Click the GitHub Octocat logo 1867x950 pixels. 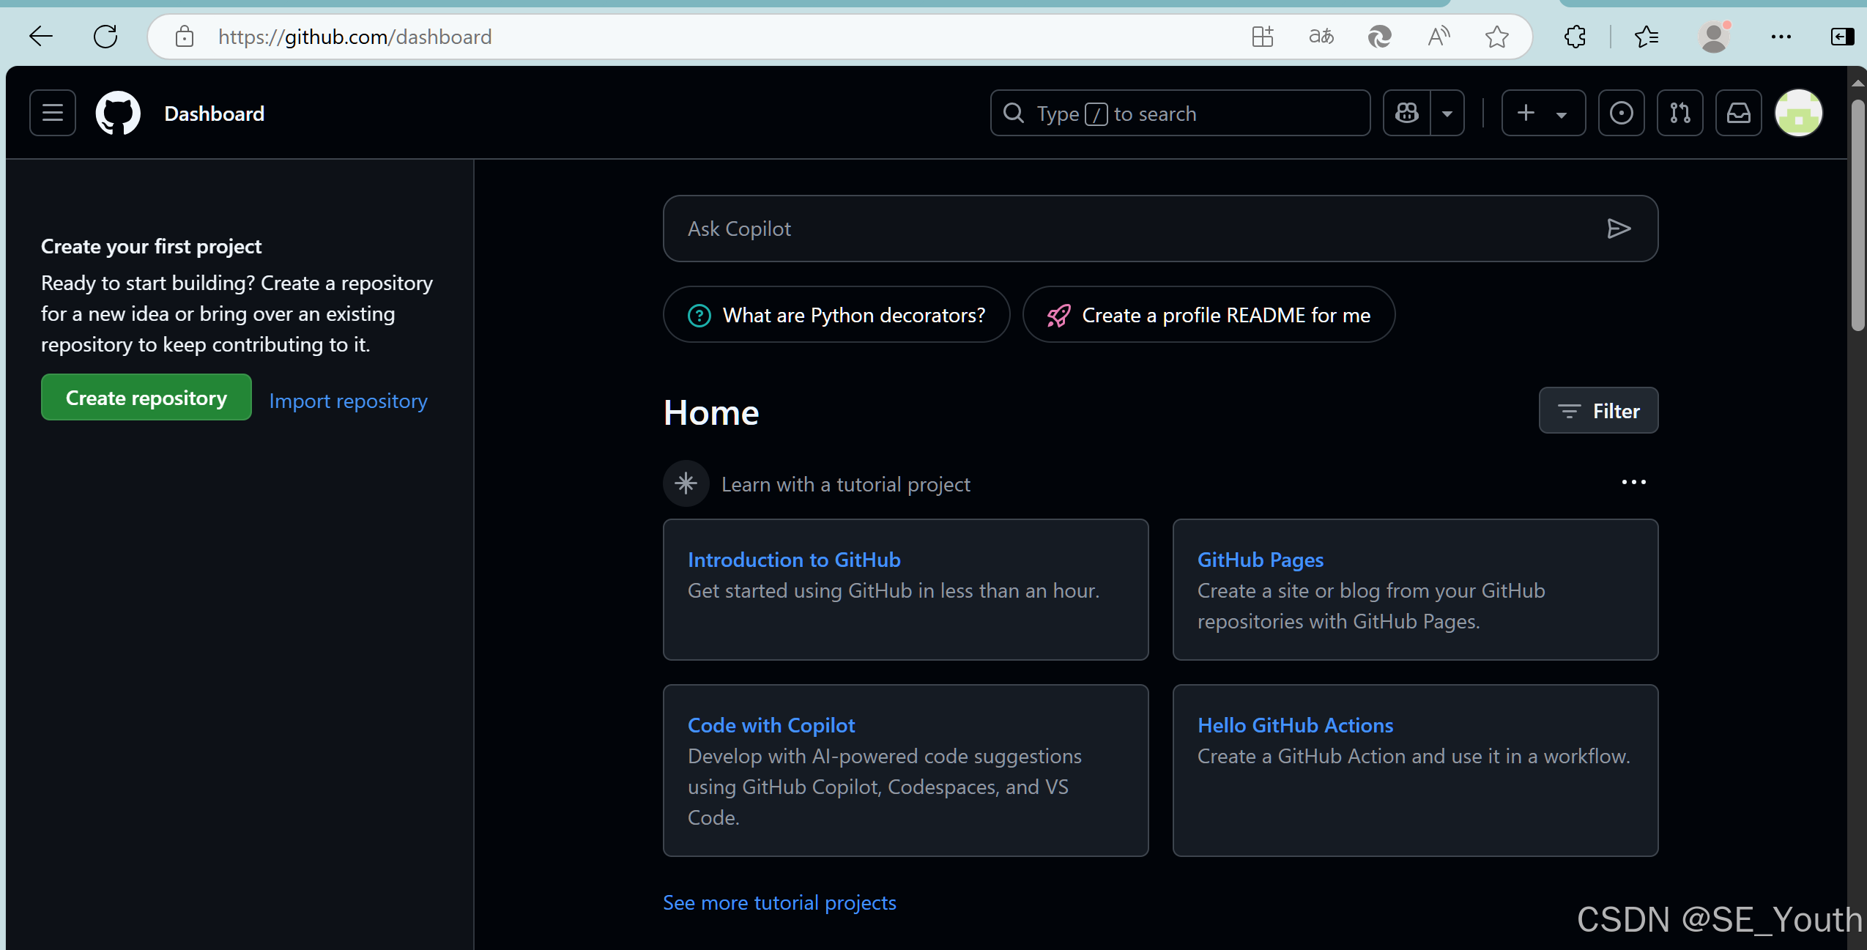(x=118, y=113)
